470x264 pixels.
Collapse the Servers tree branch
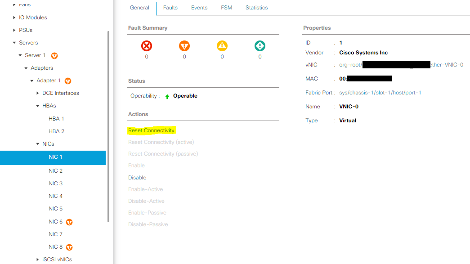(x=14, y=42)
